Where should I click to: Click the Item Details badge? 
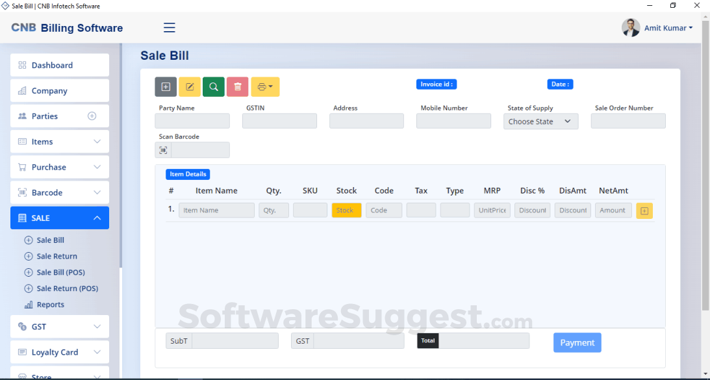[188, 174]
